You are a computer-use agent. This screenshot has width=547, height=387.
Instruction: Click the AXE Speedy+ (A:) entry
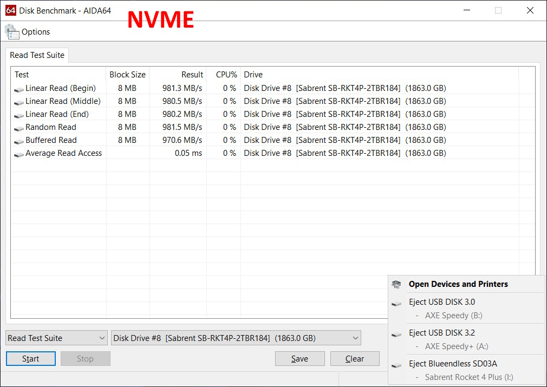click(457, 346)
